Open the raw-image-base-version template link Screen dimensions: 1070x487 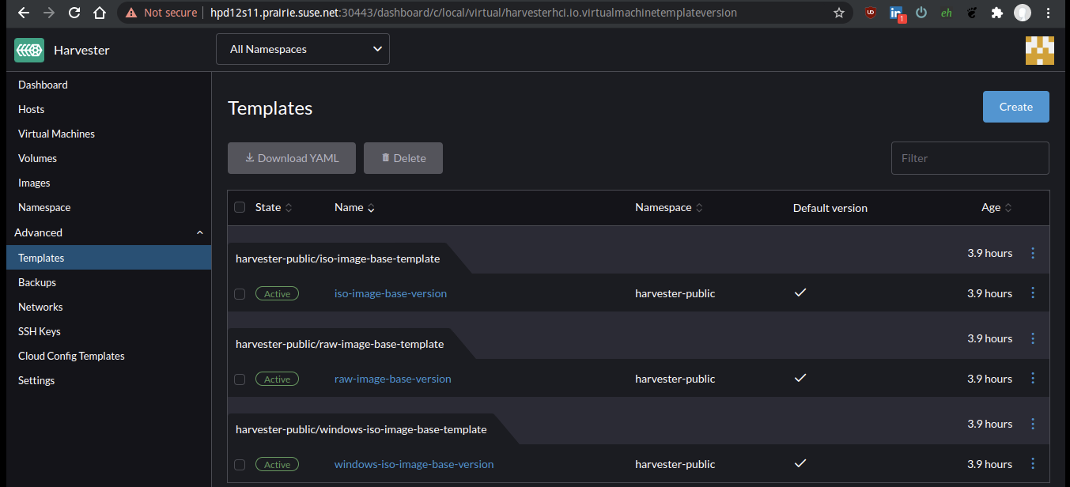(x=392, y=378)
